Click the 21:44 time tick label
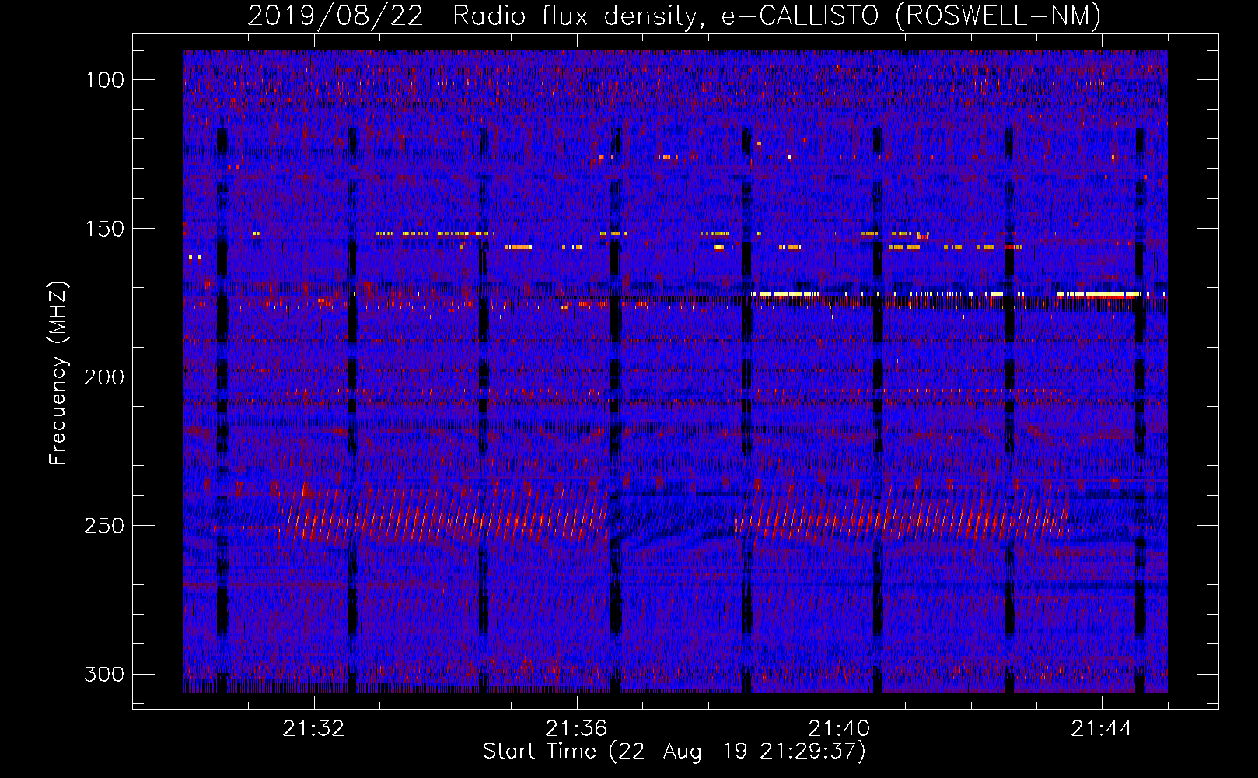Viewport: 1258px width, 778px height. coord(1102,729)
